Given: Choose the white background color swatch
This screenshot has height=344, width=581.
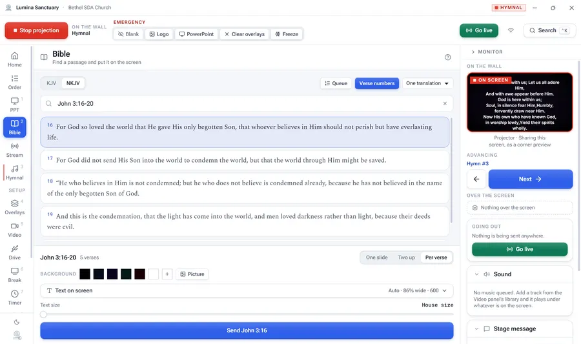Looking at the screenshot, I should [154, 274].
